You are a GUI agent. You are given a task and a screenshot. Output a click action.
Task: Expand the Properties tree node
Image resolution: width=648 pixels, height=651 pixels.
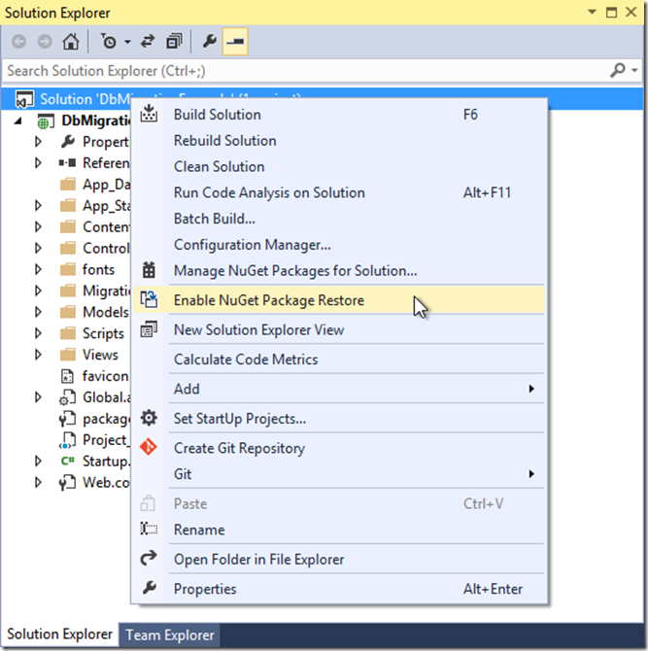point(38,142)
